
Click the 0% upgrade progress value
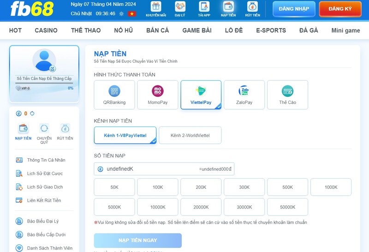pos(71,88)
